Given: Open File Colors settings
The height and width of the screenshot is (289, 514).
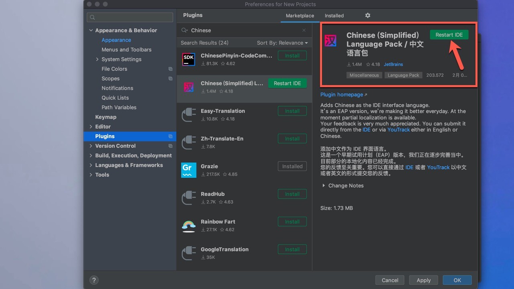Looking at the screenshot, I should coord(114,69).
